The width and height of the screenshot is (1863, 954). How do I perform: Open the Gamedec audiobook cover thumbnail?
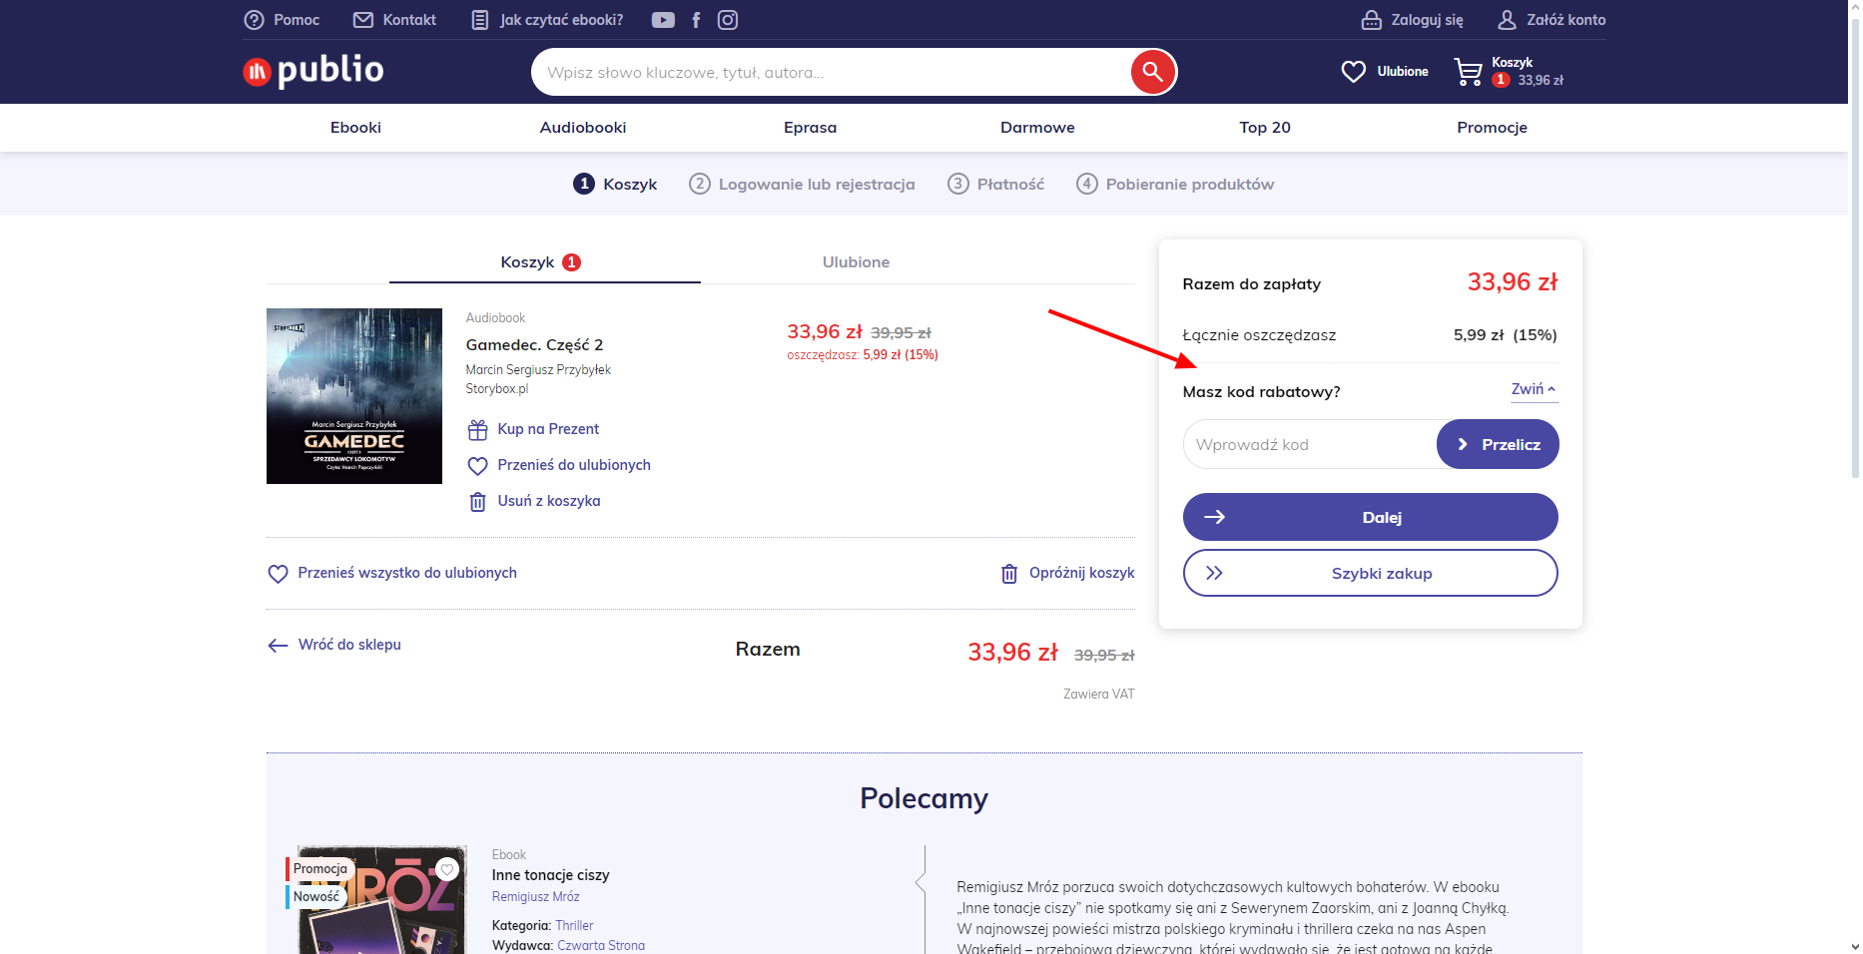click(x=354, y=396)
